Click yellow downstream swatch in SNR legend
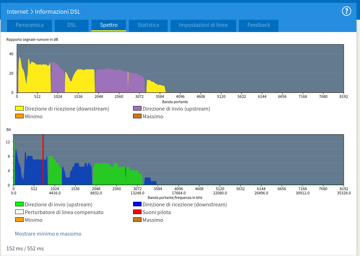 tap(19, 108)
